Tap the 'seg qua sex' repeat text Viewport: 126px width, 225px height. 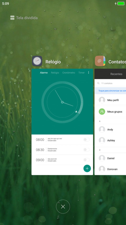pos(52,159)
